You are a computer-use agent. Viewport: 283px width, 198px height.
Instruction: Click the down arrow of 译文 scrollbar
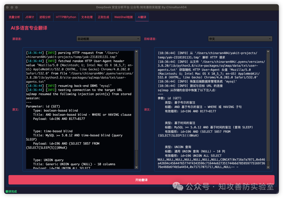[x=268, y=167]
